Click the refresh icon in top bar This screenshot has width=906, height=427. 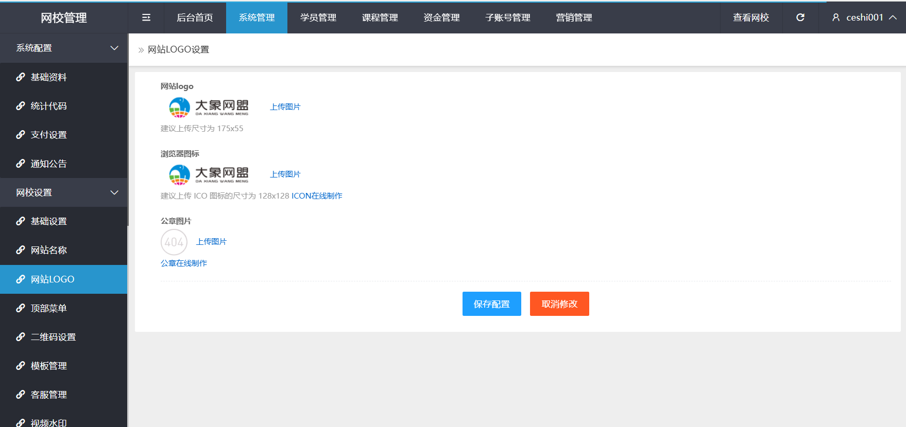[800, 17]
